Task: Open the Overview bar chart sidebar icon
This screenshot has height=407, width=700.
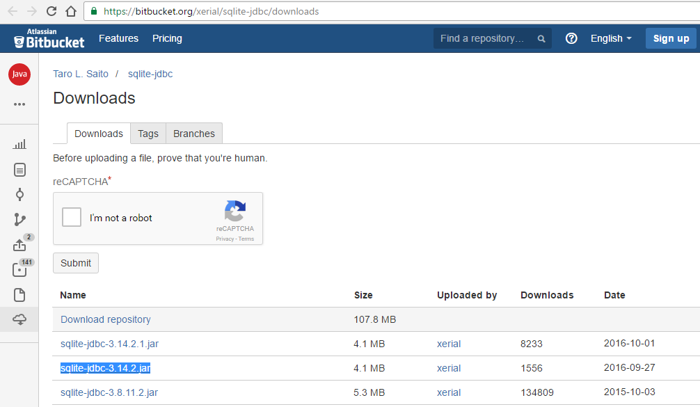Action: pyautogui.click(x=19, y=144)
